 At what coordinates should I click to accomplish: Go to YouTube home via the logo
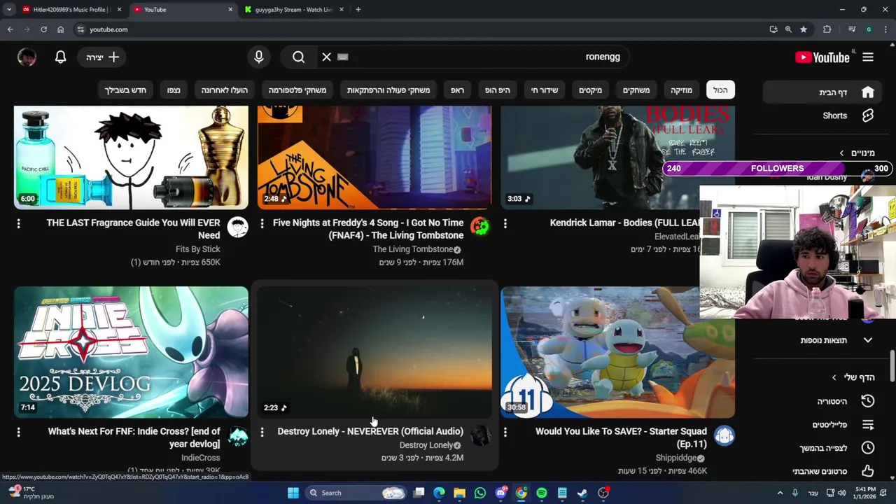point(823,57)
